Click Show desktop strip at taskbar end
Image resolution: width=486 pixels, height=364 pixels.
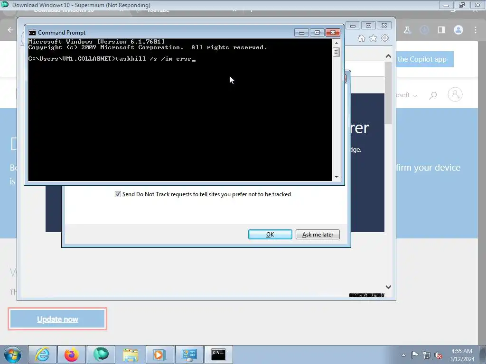[483, 355]
